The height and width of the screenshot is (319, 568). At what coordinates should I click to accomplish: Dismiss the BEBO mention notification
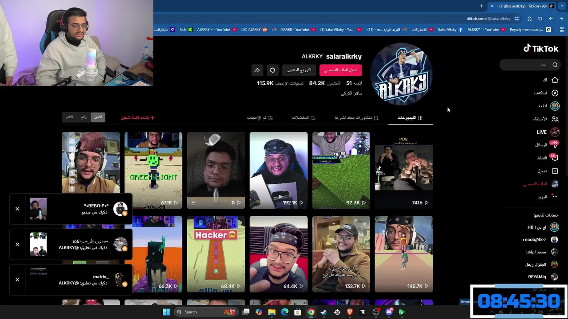17,209
